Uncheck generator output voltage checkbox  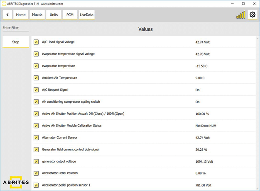(36, 161)
